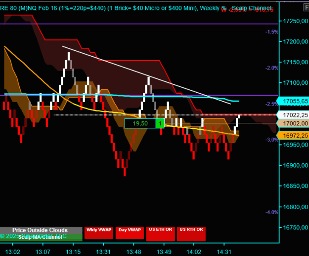Click the red weekly percent readout at top
Screen dimensions: 309x256
[x=247, y=10]
